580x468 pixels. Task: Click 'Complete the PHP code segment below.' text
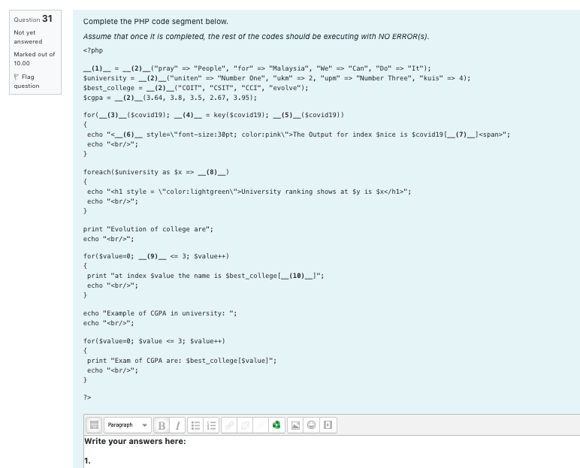click(156, 22)
